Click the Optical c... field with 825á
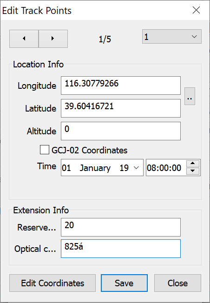 (x=121, y=249)
